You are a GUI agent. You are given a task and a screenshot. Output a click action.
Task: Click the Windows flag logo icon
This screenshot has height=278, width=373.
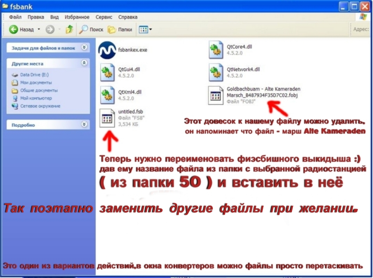pyautogui.click(x=363, y=17)
